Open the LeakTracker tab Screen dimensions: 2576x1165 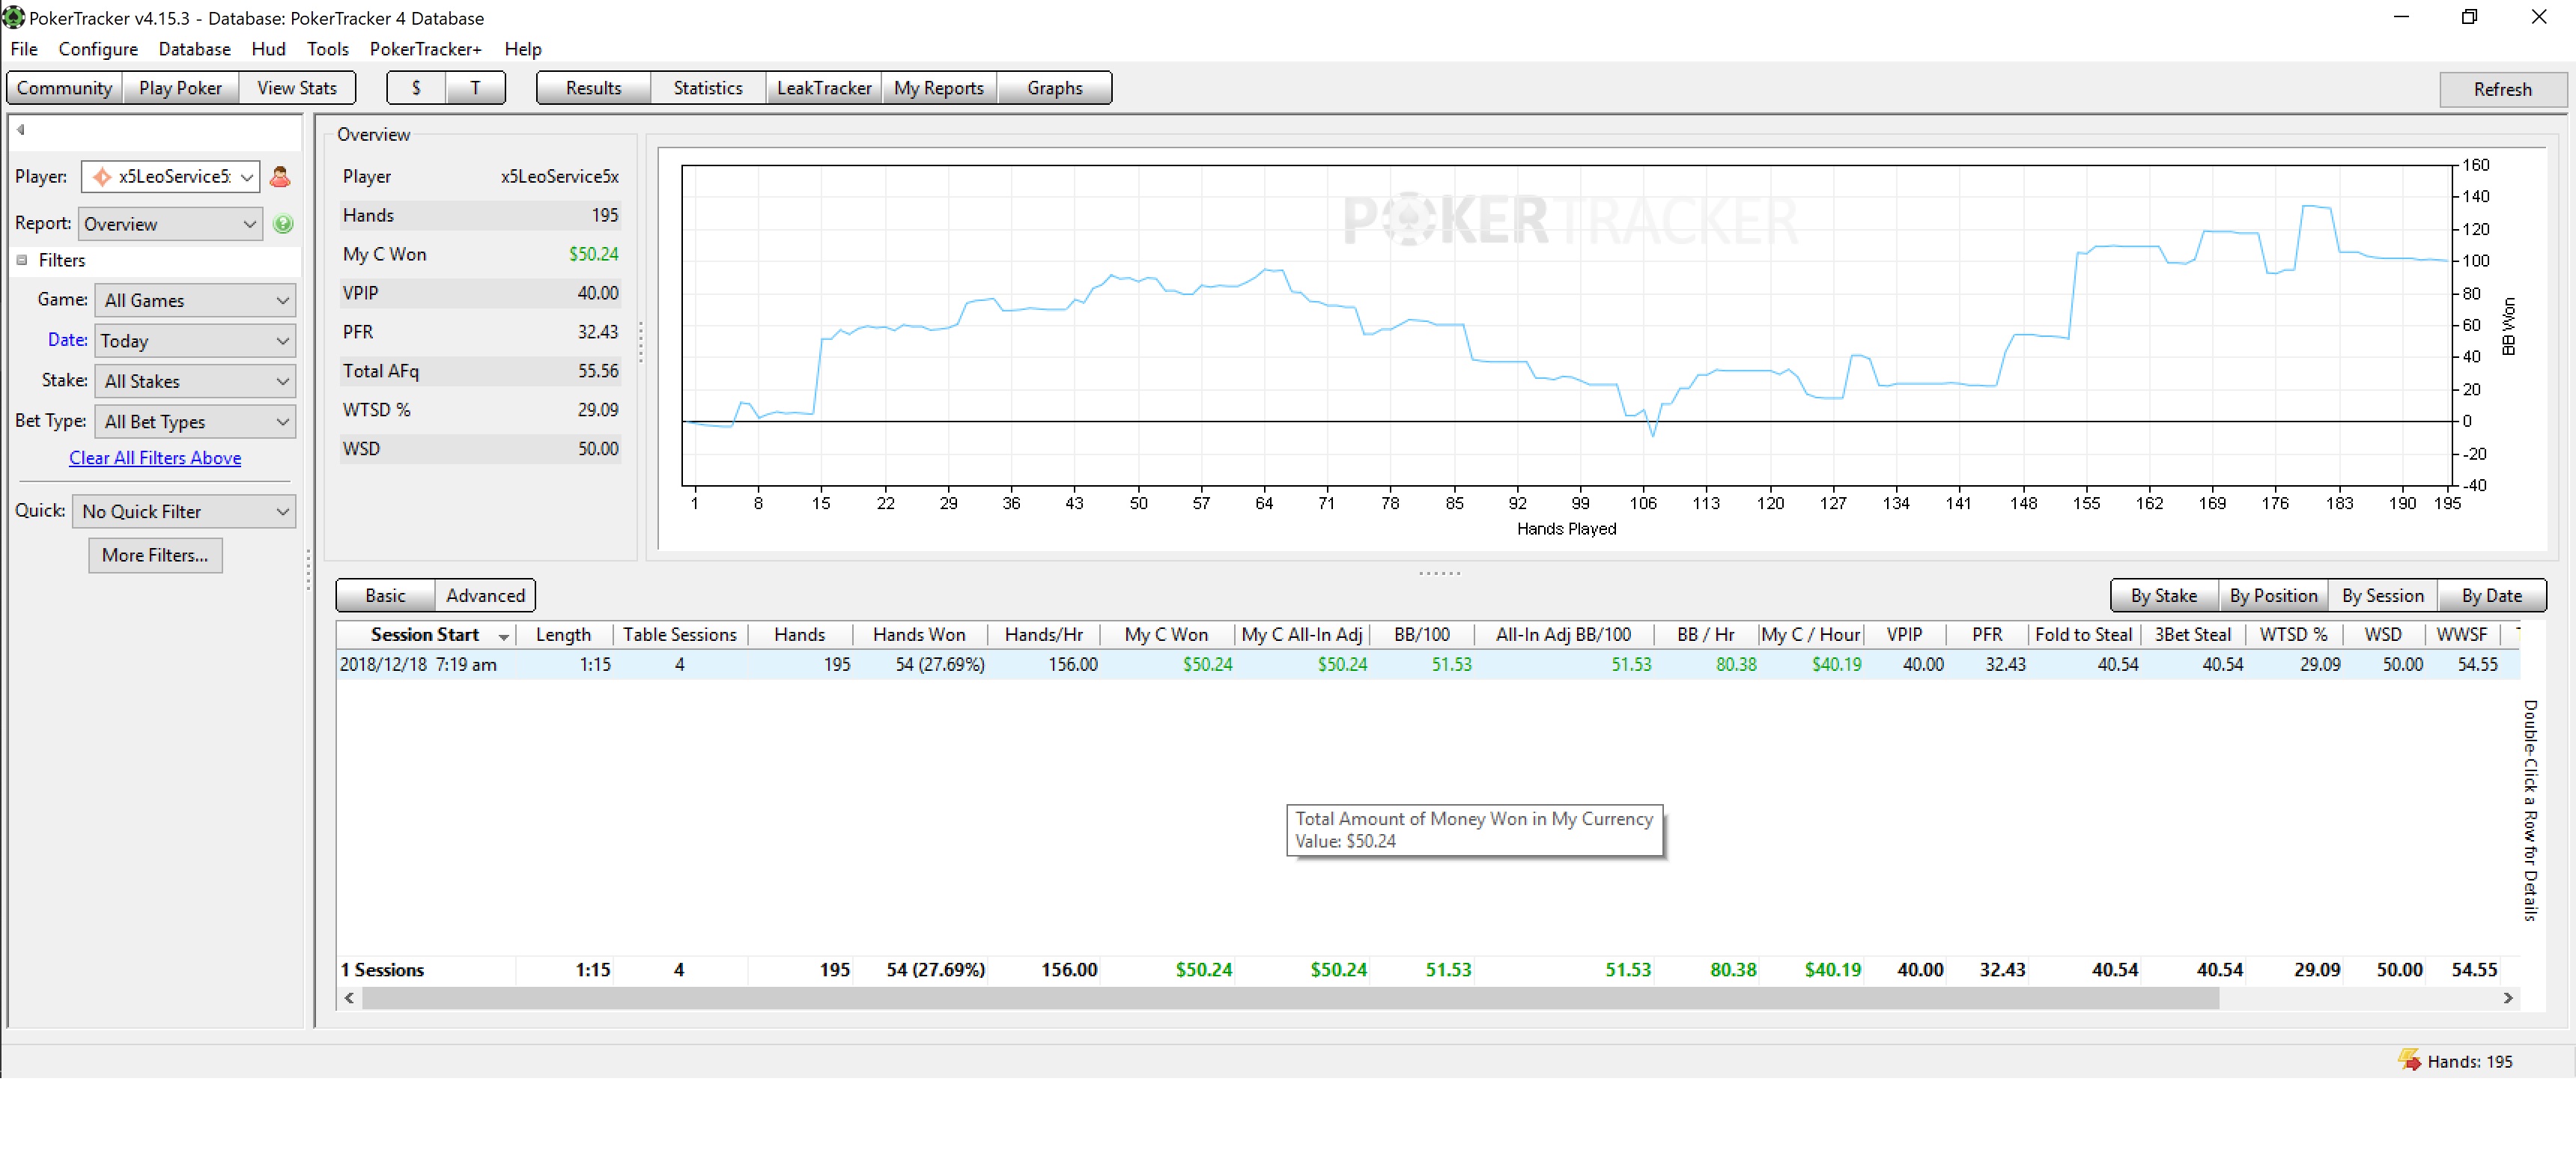(824, 88)
